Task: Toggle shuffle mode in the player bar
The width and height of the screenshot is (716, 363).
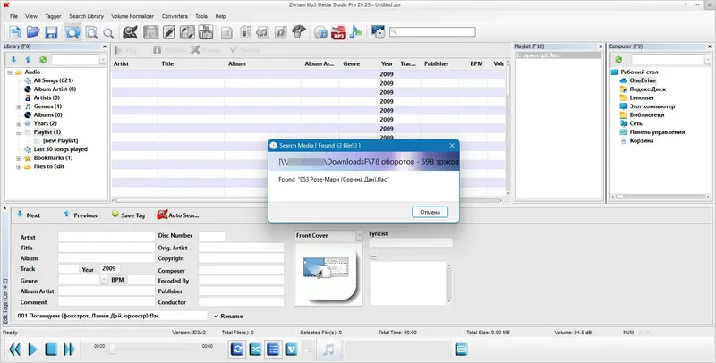Action: pyautogui.click(x=255, y=350)
